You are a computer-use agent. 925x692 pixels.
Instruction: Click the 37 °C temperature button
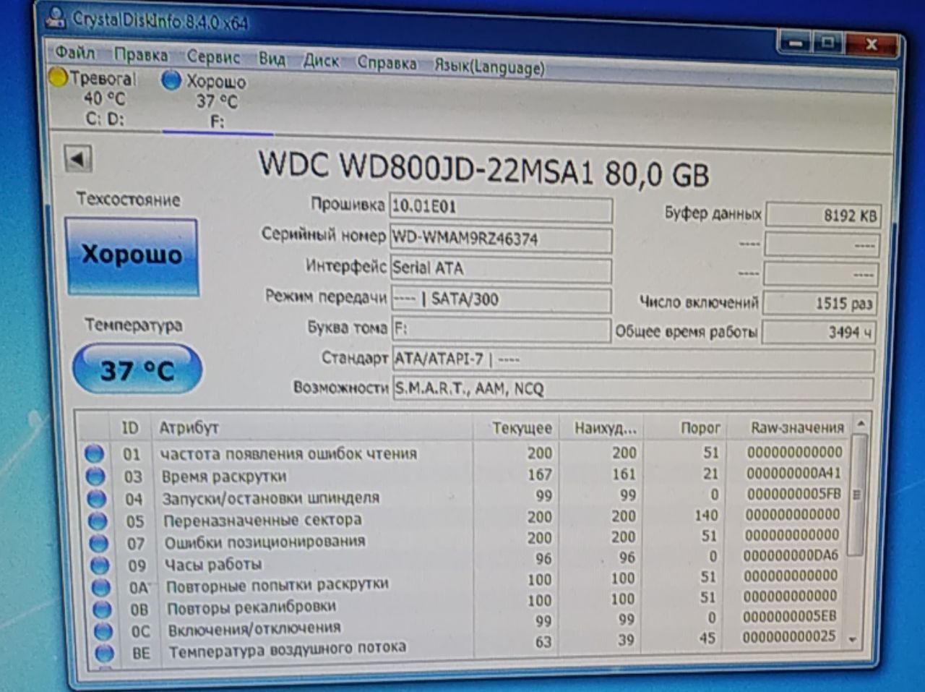coord(137,370)
